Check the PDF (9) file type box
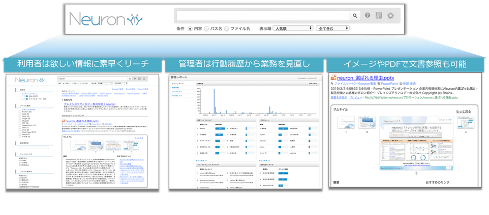This screenshot has height=215, width=489. pyautogui.click(x=20, y=123)
